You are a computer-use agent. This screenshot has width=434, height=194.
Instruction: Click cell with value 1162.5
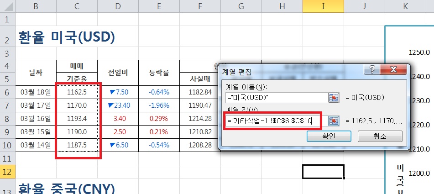[77, 92]
